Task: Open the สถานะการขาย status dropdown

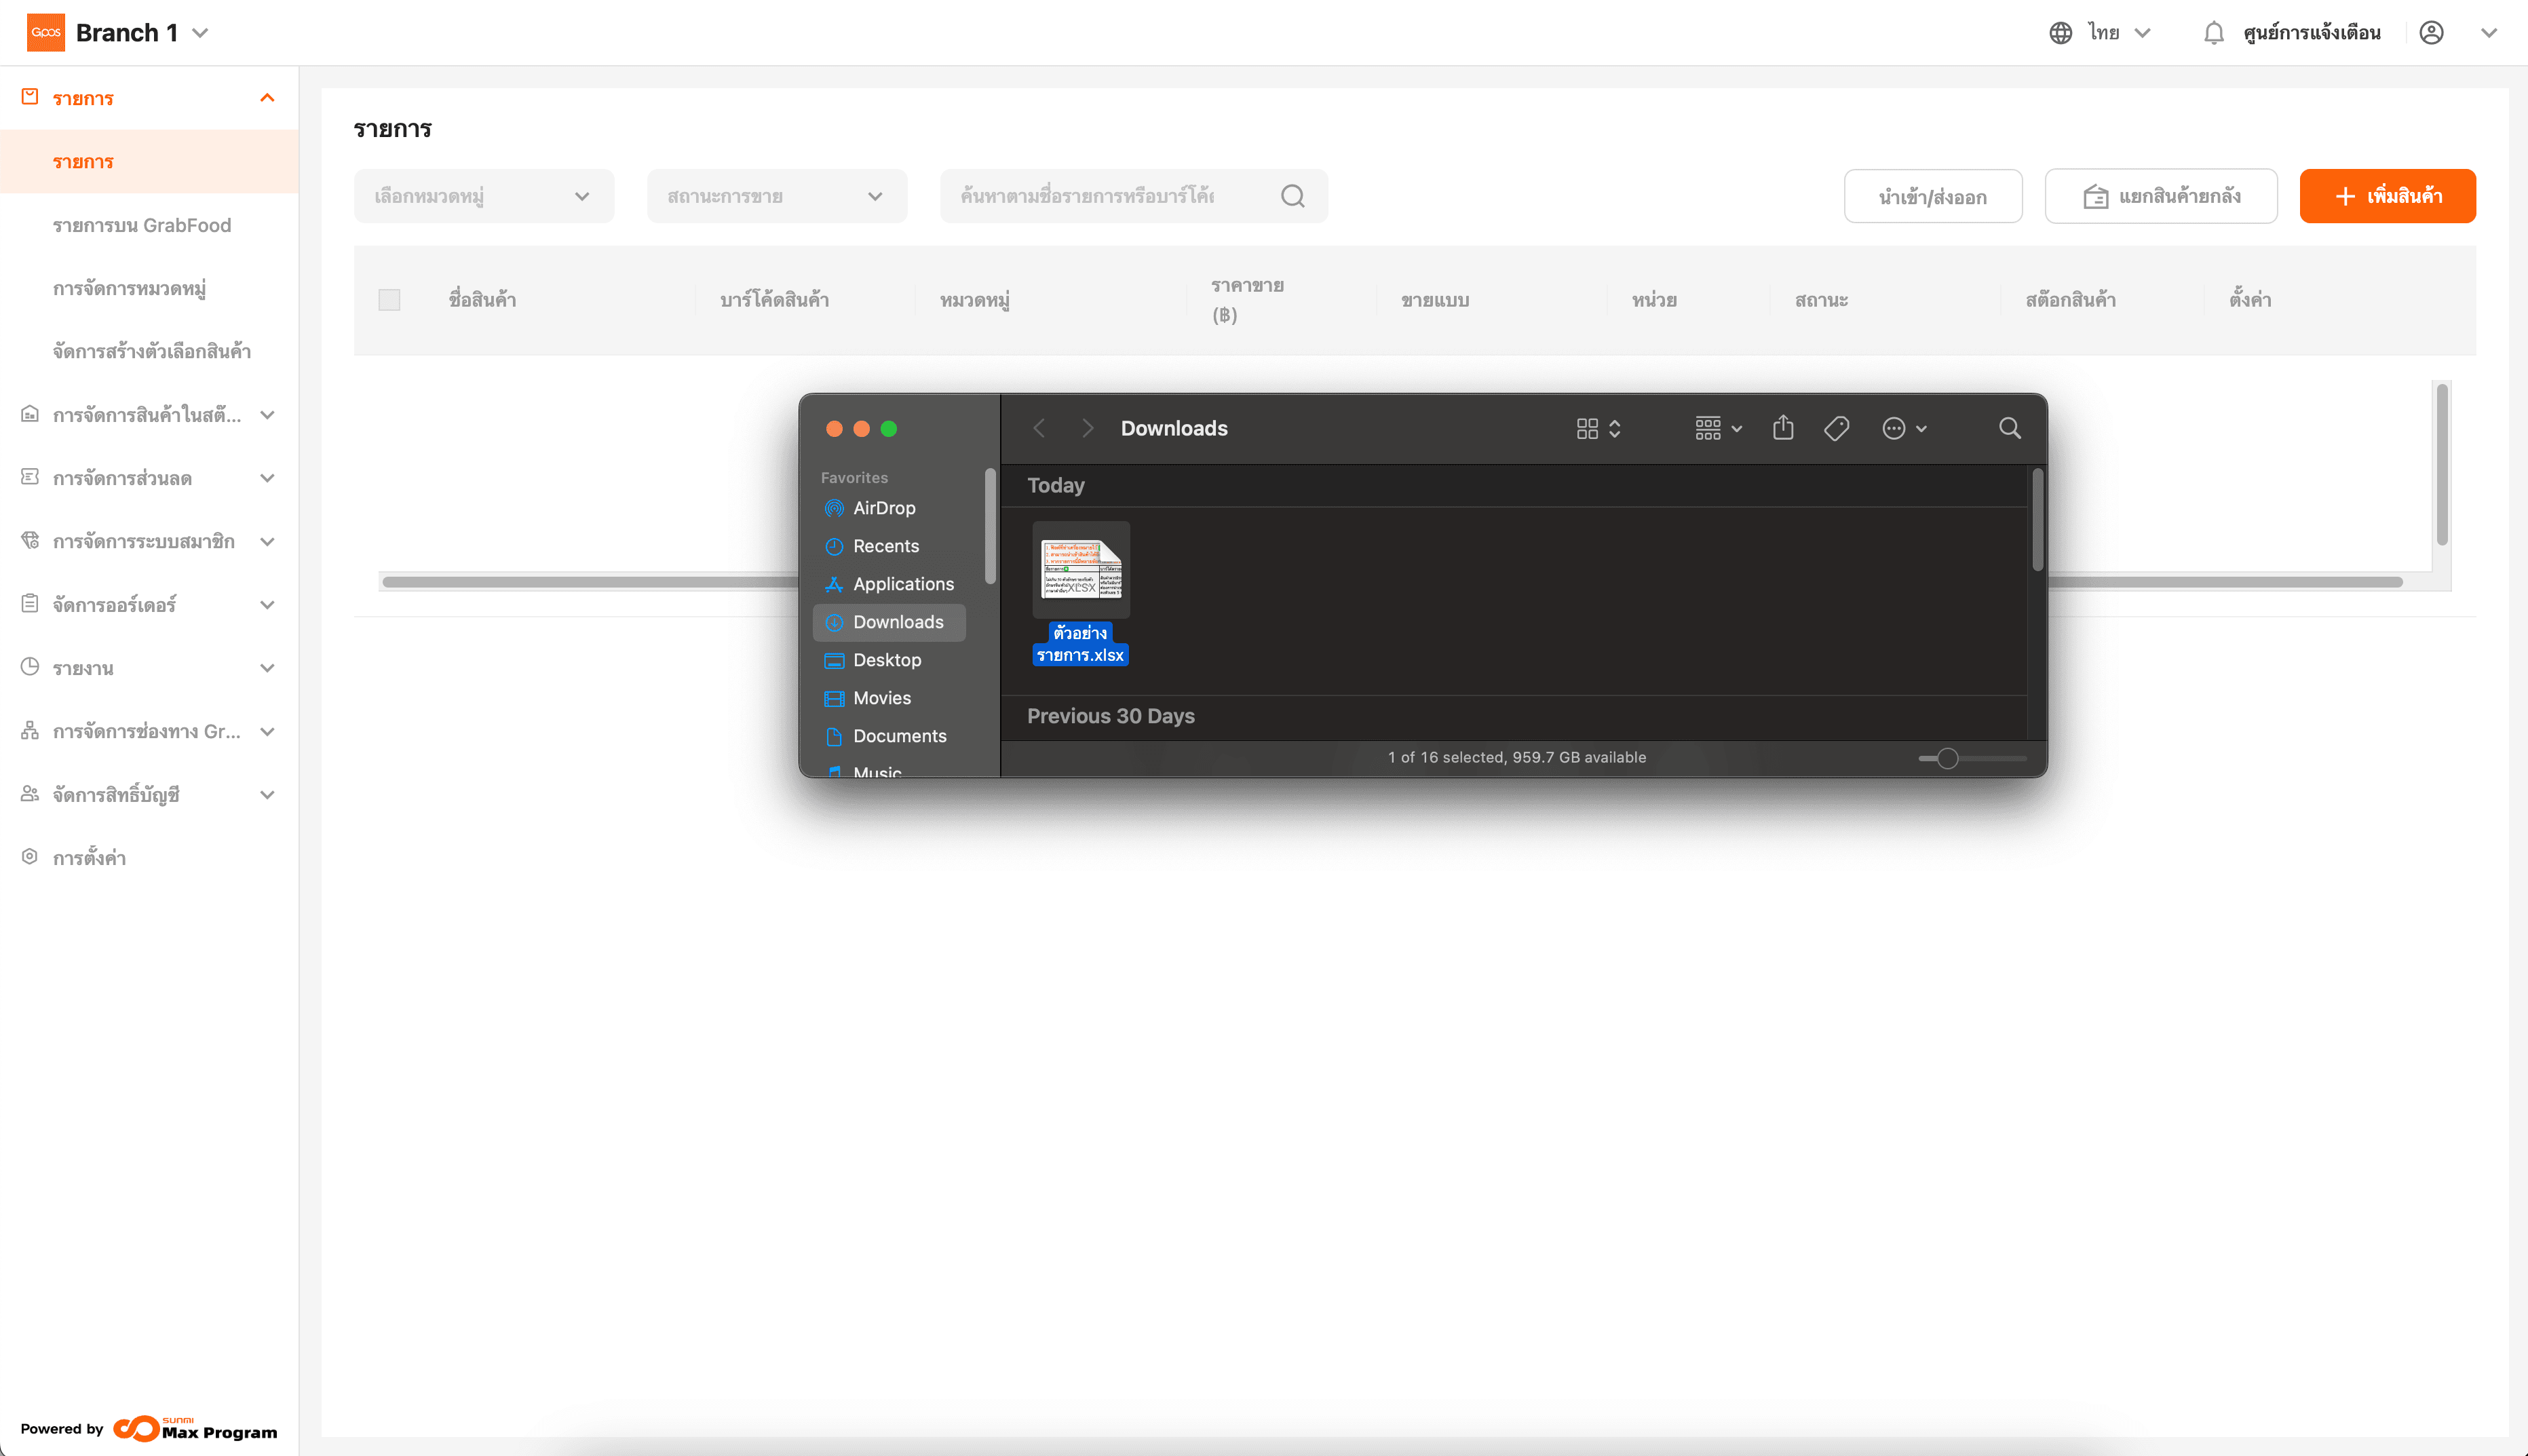Action: (x=776, y=196)
